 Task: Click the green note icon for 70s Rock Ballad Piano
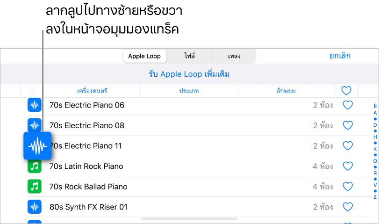34,187
